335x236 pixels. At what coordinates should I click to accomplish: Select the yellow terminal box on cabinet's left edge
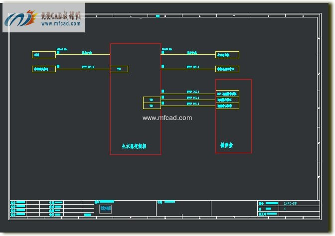[x=119, y=69]
